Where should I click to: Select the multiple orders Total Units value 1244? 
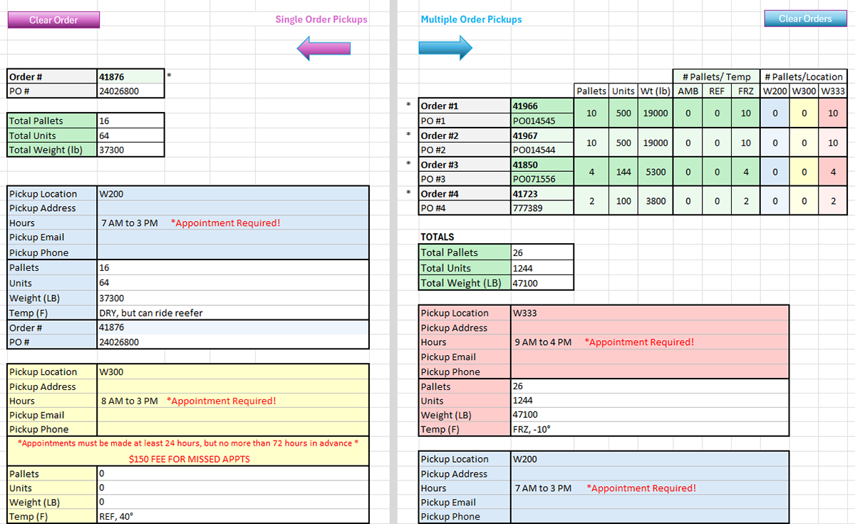(542, 268)
